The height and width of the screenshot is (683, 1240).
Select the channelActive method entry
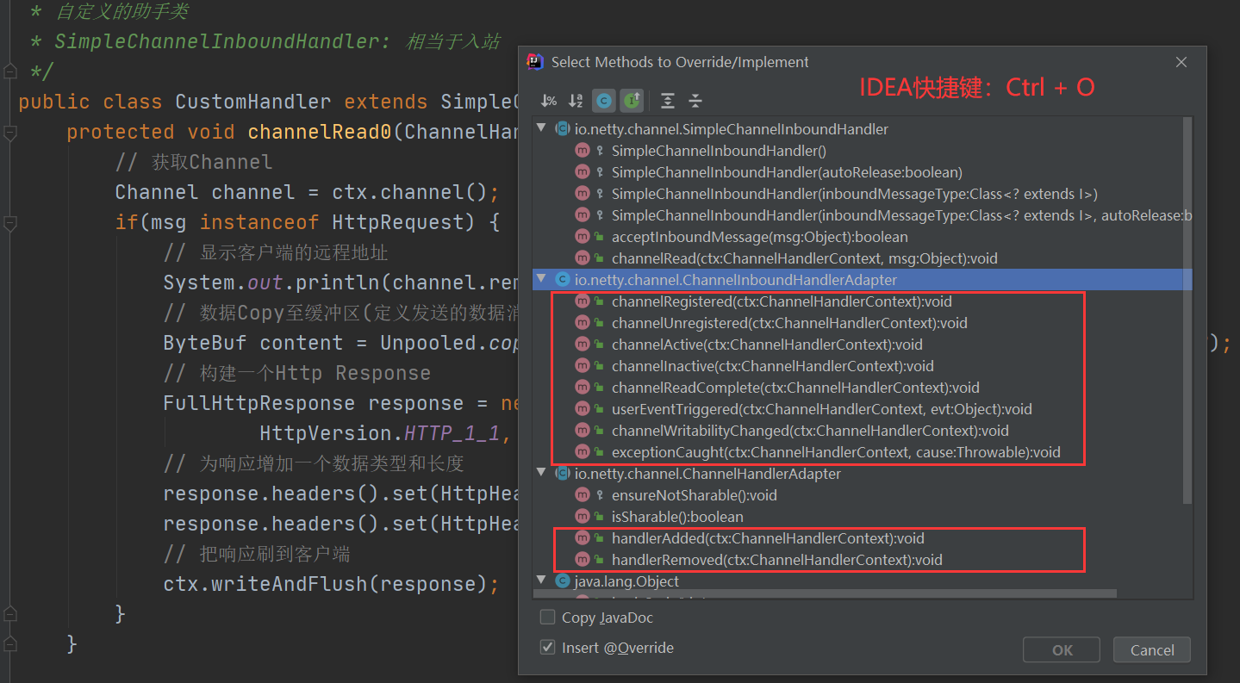pos(767,345)
